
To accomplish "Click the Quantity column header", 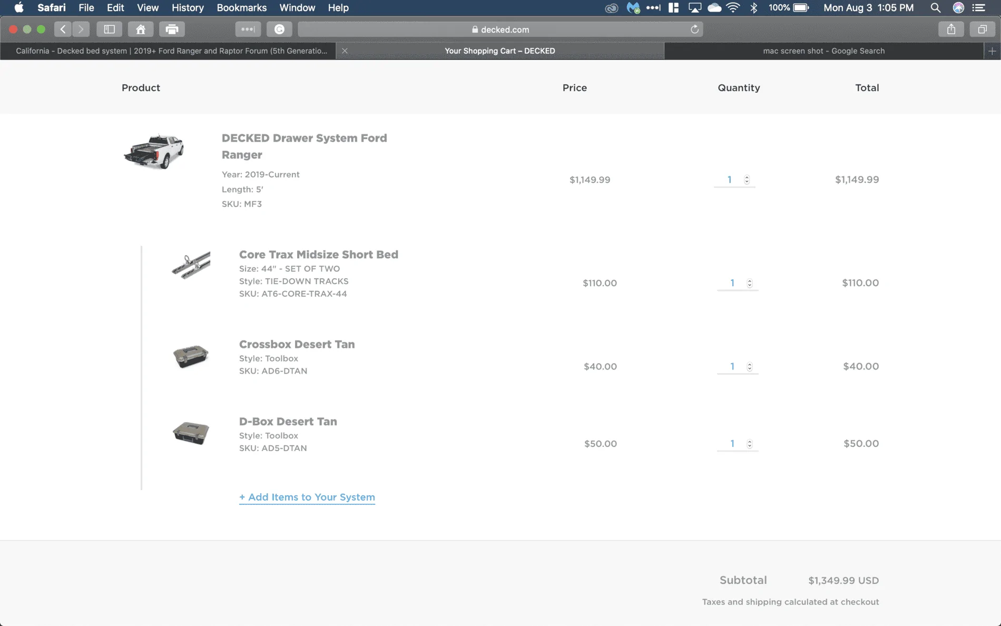I will (x=739, y=88).
